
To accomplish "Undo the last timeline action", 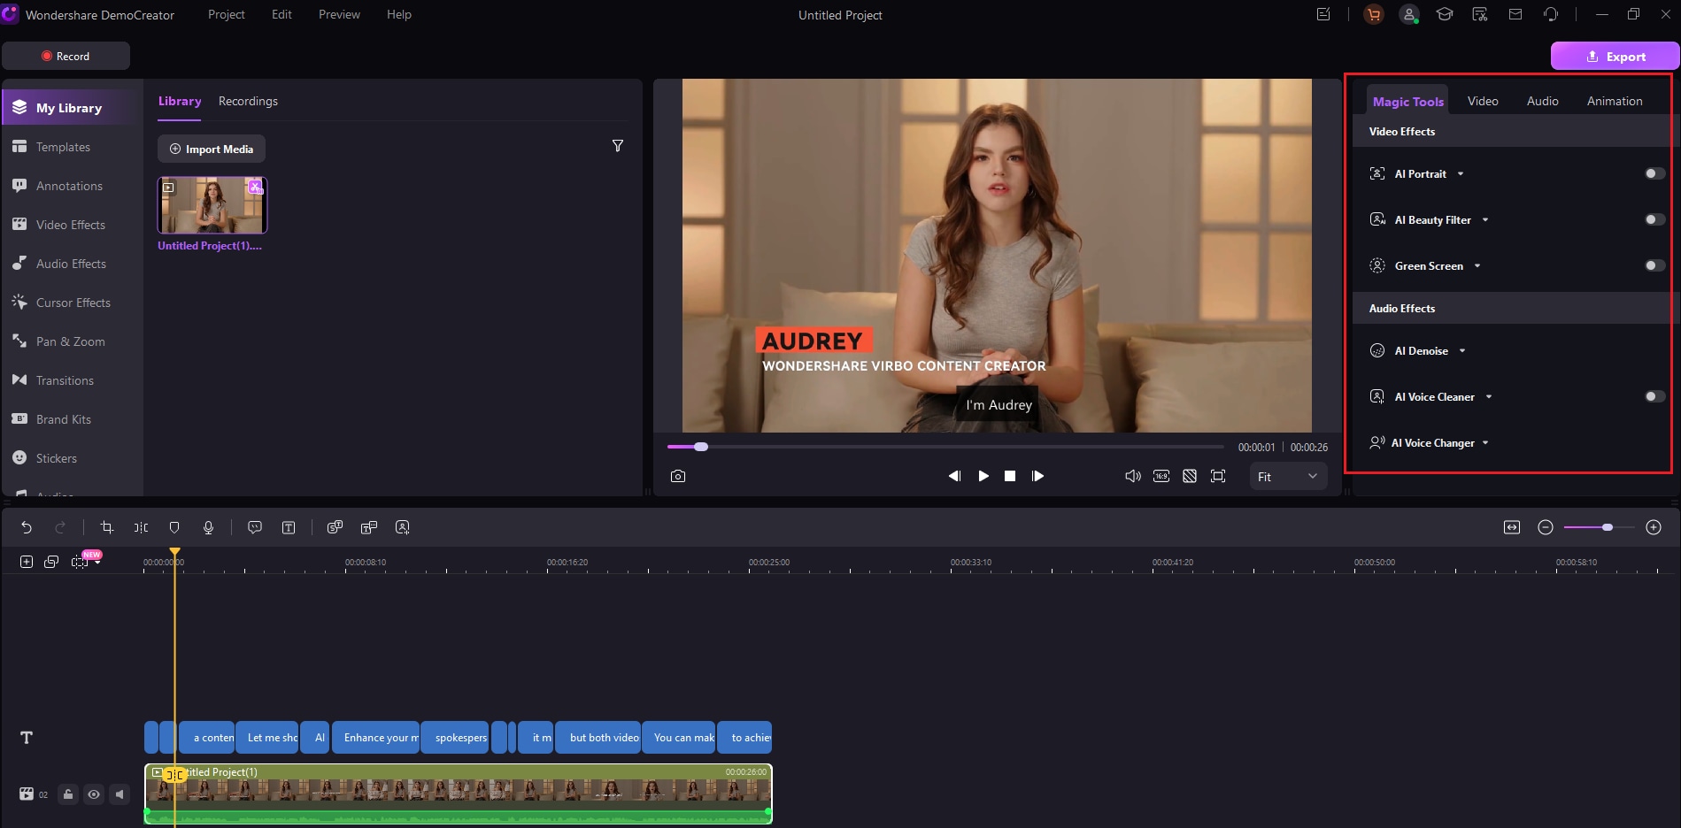I will 27,527.
